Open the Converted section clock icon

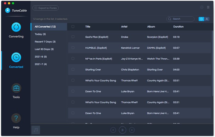tap(16, 57)
